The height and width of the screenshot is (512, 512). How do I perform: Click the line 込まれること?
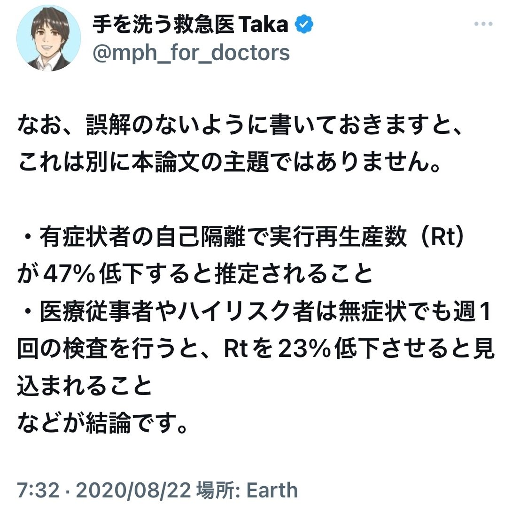tap(85, 386)
